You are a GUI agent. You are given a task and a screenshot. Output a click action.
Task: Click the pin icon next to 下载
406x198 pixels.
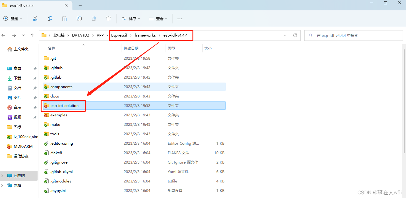click(35, 78)
